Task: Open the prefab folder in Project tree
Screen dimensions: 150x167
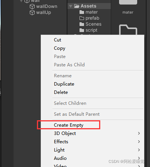Action: (x=92, y=18)
